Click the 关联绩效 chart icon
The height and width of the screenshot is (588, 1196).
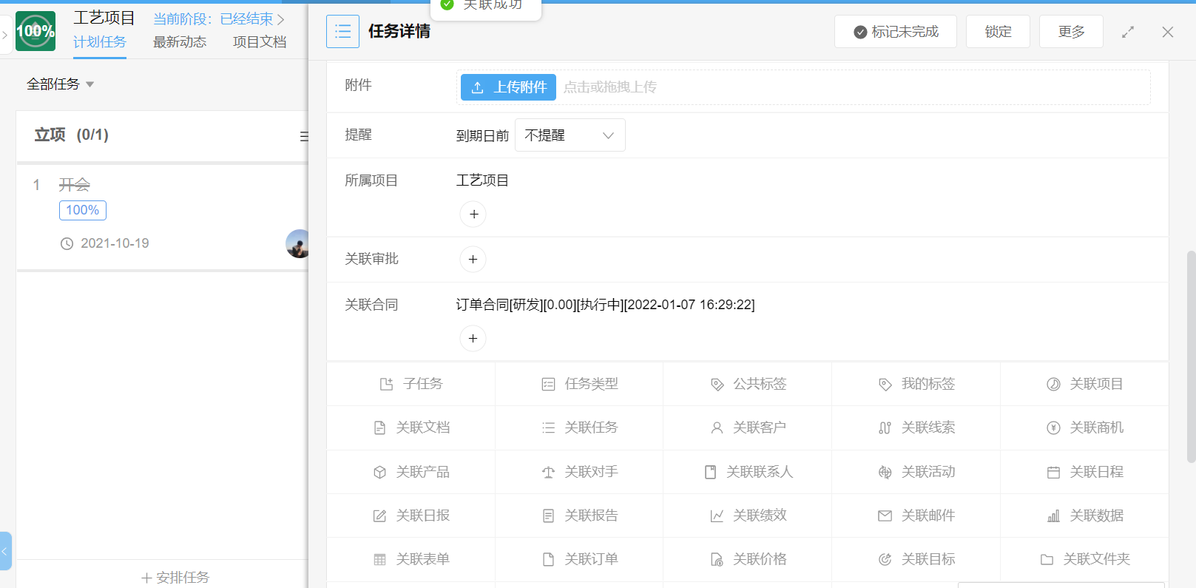click(716, 516)
